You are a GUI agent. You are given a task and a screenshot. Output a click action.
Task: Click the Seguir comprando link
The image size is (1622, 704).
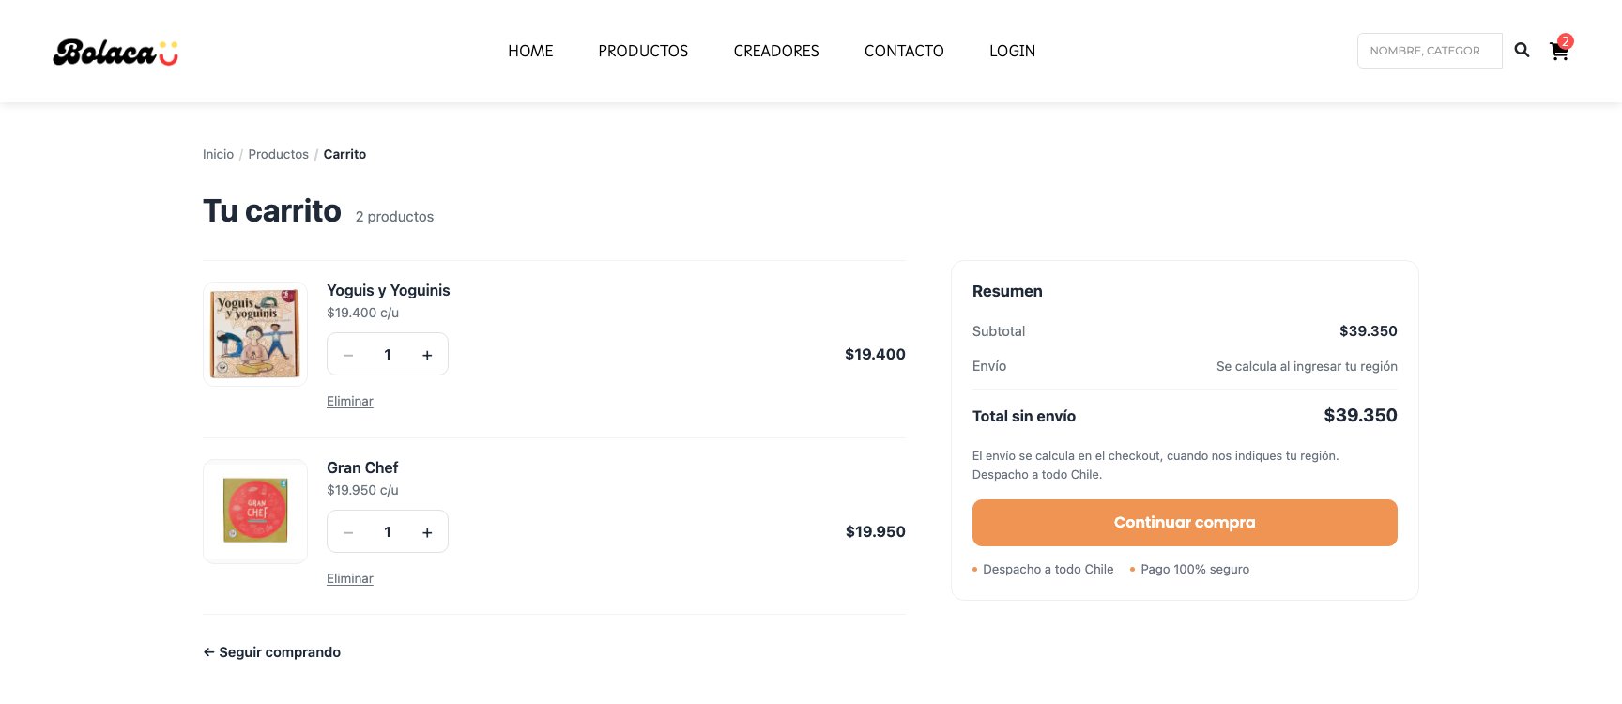tap(272, 652)
